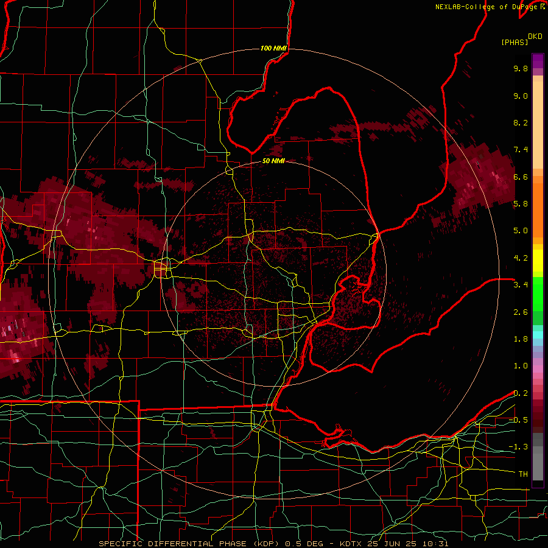Select the 0.2 value on the scale

click(521, 393)
